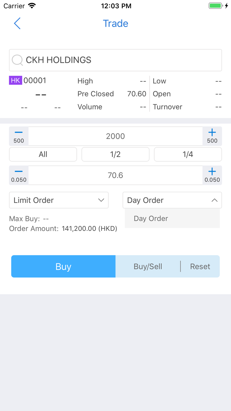
Task: Select the 1/4 quantity option
Action: 188,154
